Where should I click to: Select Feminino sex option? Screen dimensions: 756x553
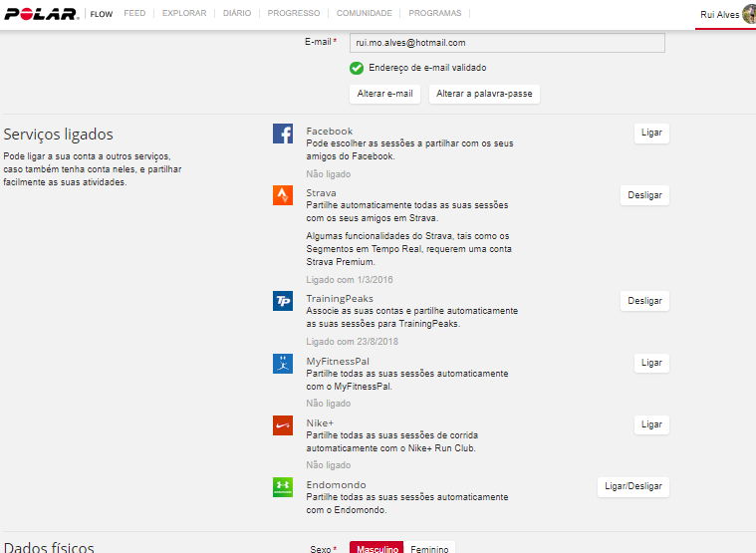point(429,549)
